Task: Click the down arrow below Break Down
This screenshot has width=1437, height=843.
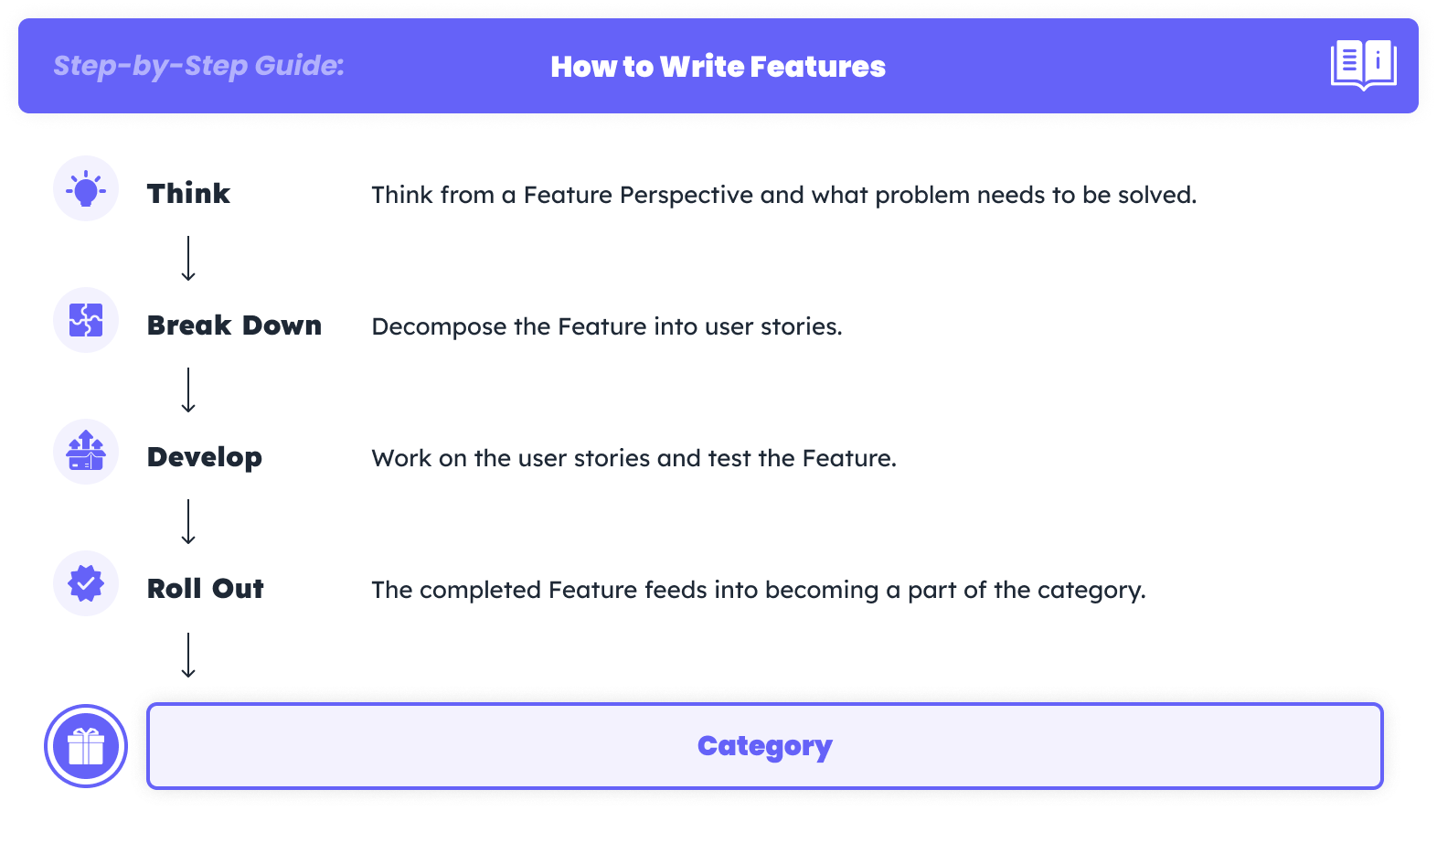Action: click(x=188, y=390)
